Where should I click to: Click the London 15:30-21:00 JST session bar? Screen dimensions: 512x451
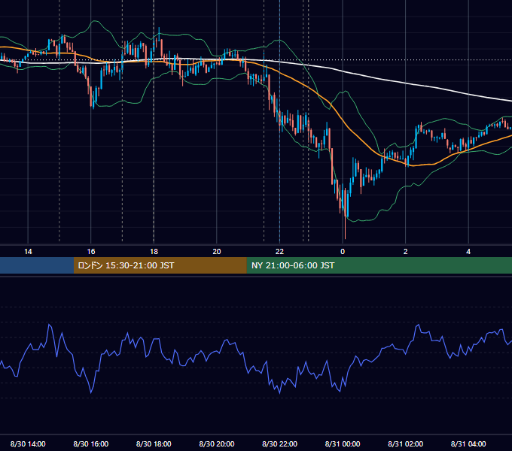160,265
